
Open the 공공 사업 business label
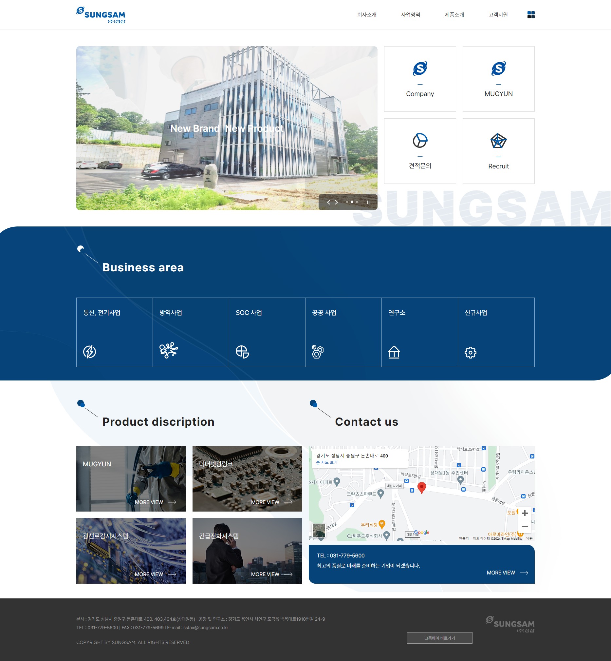tap(324, 313)
